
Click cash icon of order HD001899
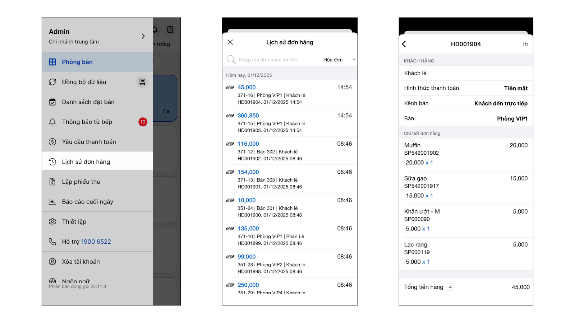pyautogui.click(x=230, y=229)
